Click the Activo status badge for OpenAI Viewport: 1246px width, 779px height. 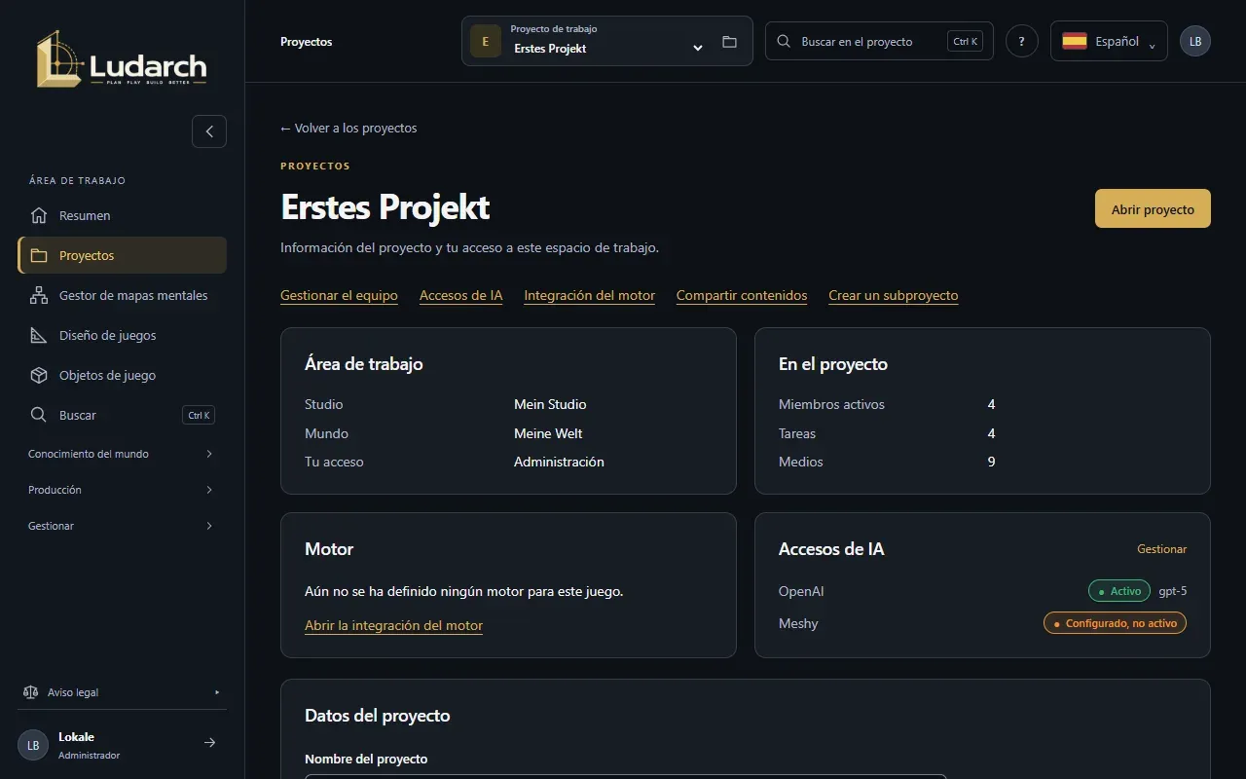[x=1119, y=591]
